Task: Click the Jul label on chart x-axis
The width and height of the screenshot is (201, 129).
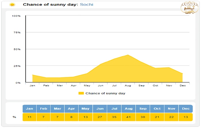Action: pos(114,85)
